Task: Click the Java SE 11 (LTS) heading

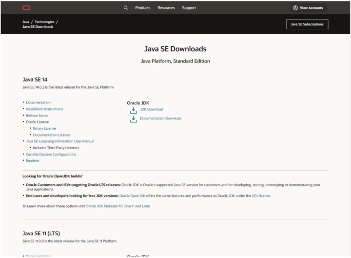Action: pos(41,233)
